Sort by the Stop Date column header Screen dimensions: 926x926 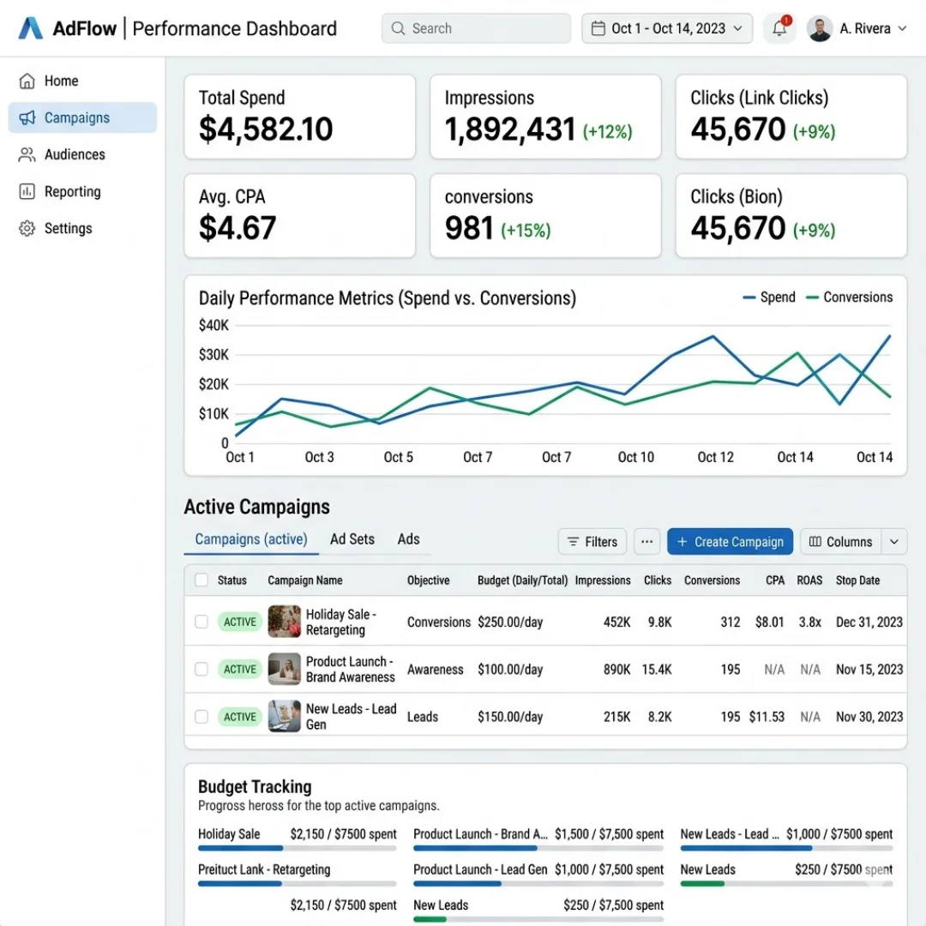[857, 580]
